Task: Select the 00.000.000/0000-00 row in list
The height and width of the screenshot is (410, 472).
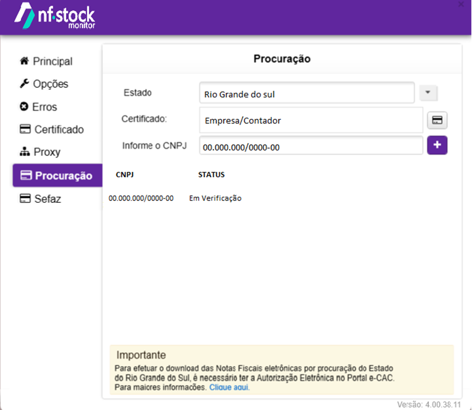Action: click(175, 198)
